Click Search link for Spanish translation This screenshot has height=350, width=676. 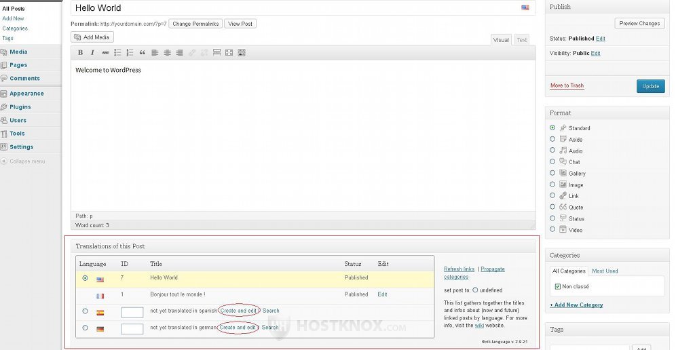(x=271, y=311)
